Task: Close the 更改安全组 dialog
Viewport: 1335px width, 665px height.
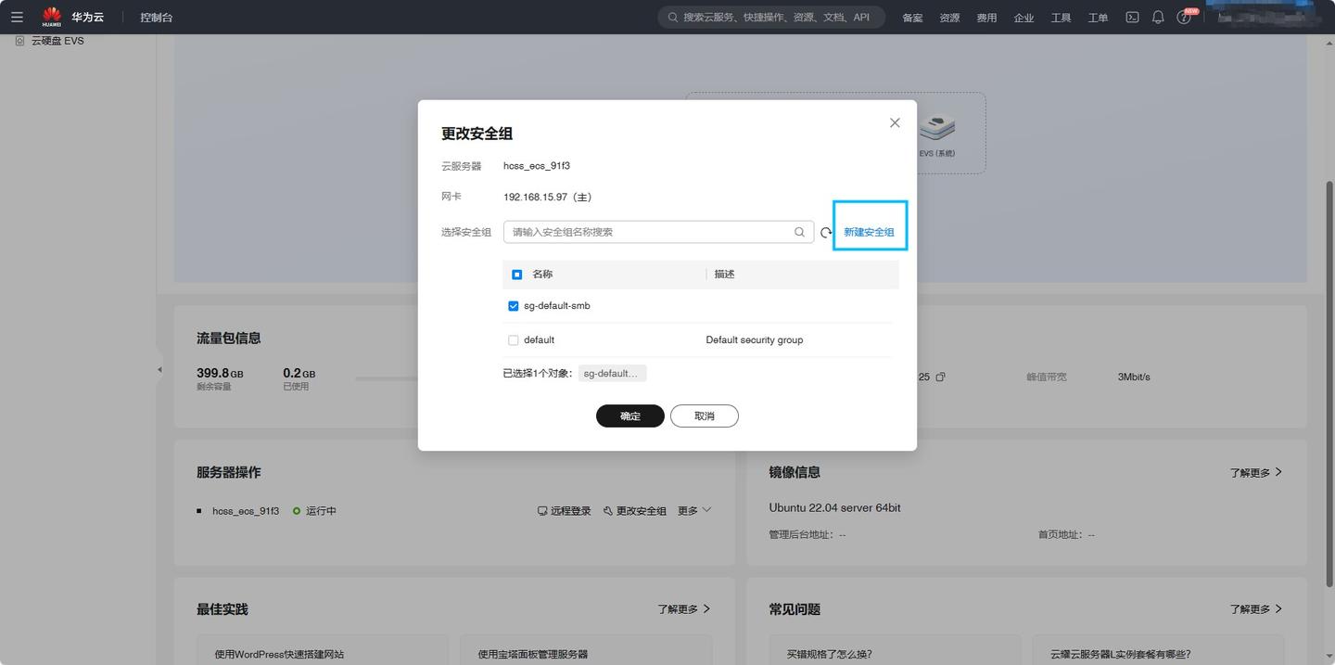Action: 895,122
